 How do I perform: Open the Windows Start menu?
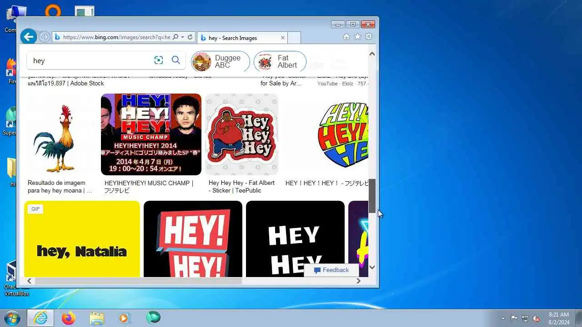point(11,318)
